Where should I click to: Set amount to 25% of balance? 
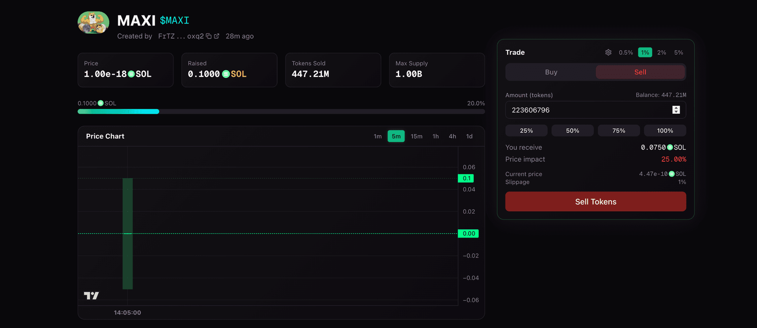pyautogui.click(x=526, y=131)
